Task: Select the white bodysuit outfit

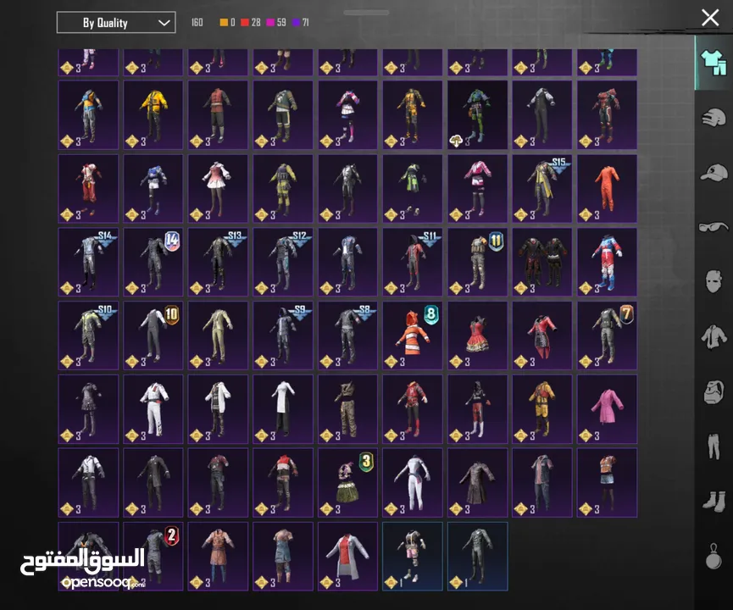Action: 413,482
